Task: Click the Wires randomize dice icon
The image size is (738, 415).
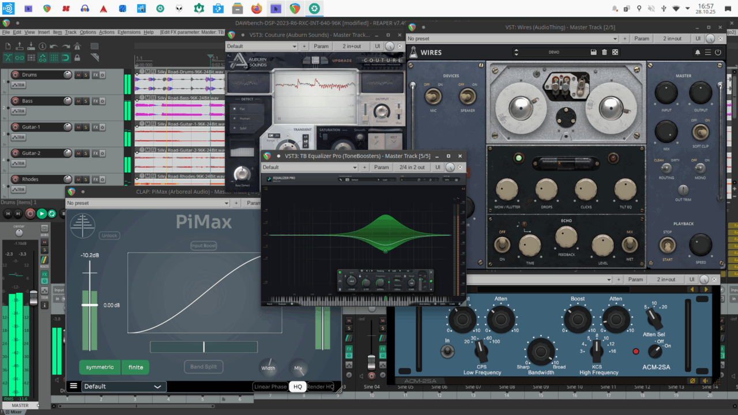Action: pos(615,52)
